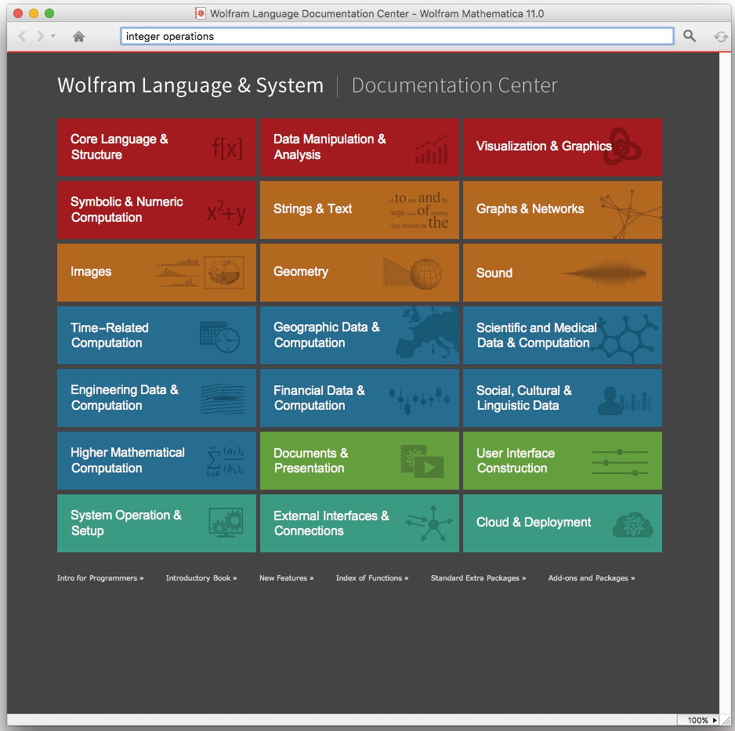Focus the 'integer operations' search field

click(x=397, y=36)
